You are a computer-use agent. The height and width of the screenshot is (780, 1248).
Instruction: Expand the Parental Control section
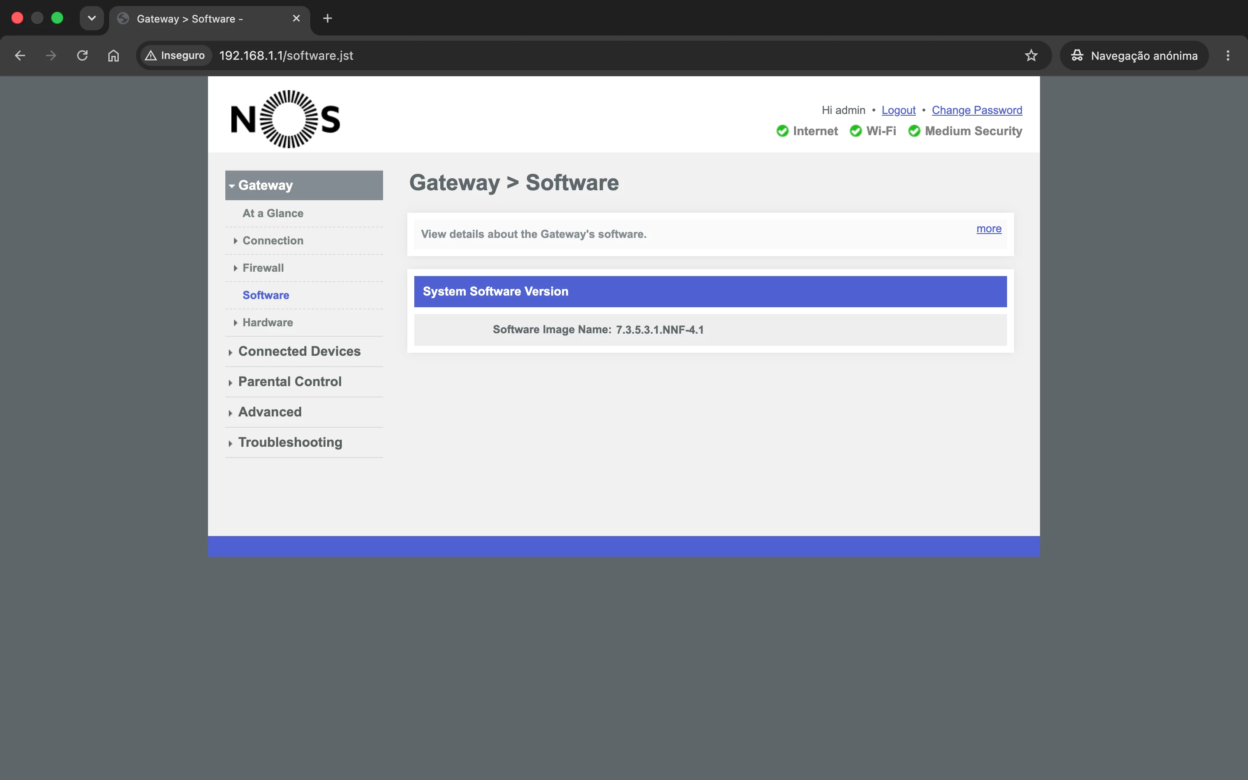[290, 382]
